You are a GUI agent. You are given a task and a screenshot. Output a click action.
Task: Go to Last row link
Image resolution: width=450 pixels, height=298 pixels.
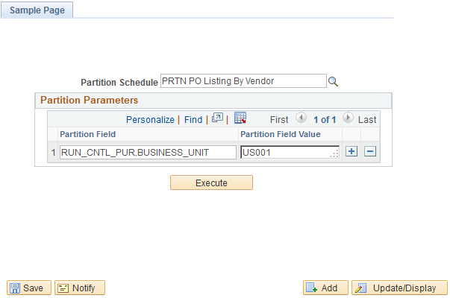click(367, 119)
